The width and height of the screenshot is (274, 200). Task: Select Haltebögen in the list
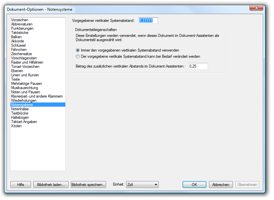point(38,117)
